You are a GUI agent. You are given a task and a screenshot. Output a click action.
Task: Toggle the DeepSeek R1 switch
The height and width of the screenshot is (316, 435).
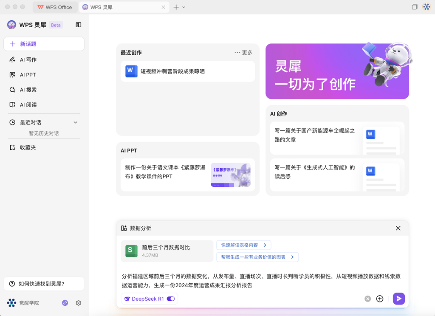(x=171, y=299)
